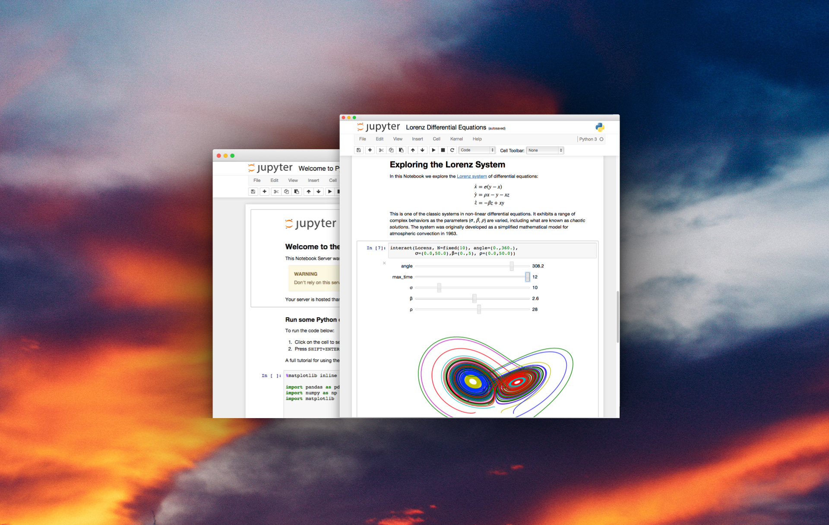This screenshot has height=525, width=829.
Task: Click the angle value 308.2
Action: click(x=538, y=266)
